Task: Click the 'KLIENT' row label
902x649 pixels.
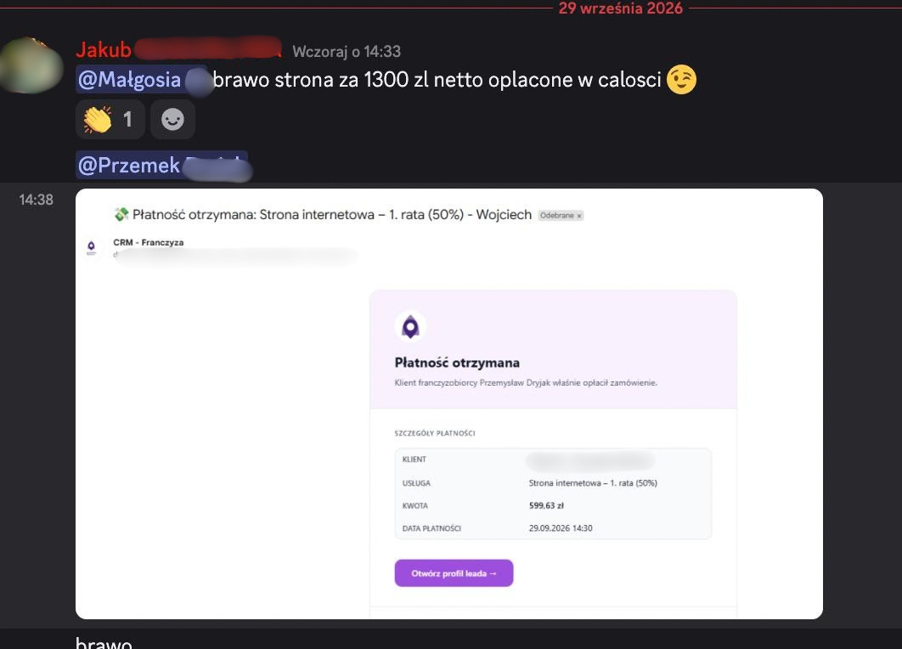Action: pyautogui.click(x=414, y=460)
